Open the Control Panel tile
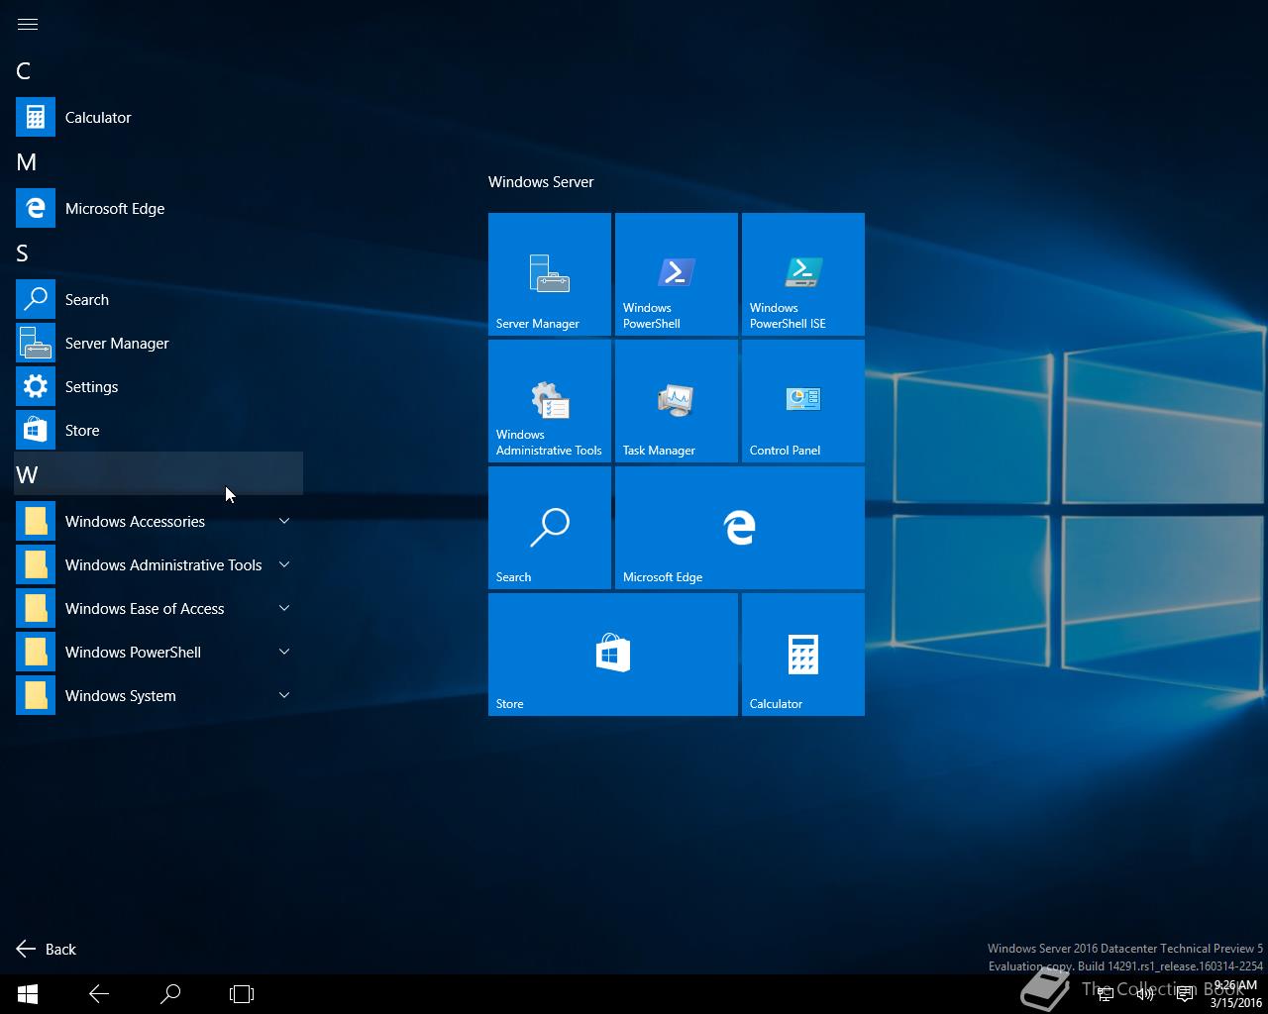 pos(803,401)
